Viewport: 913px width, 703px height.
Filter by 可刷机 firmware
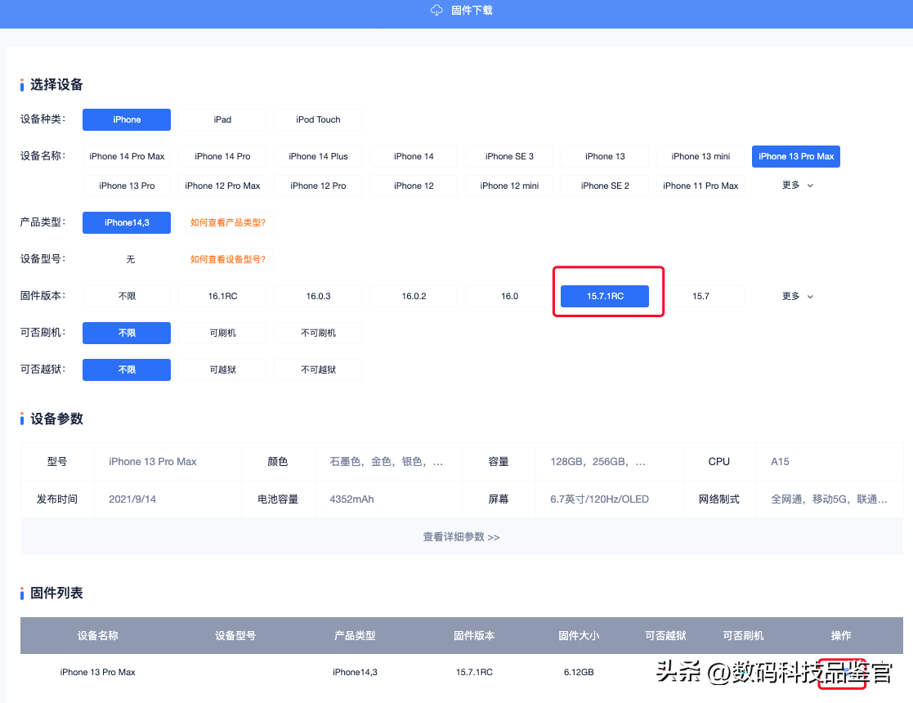222,333
